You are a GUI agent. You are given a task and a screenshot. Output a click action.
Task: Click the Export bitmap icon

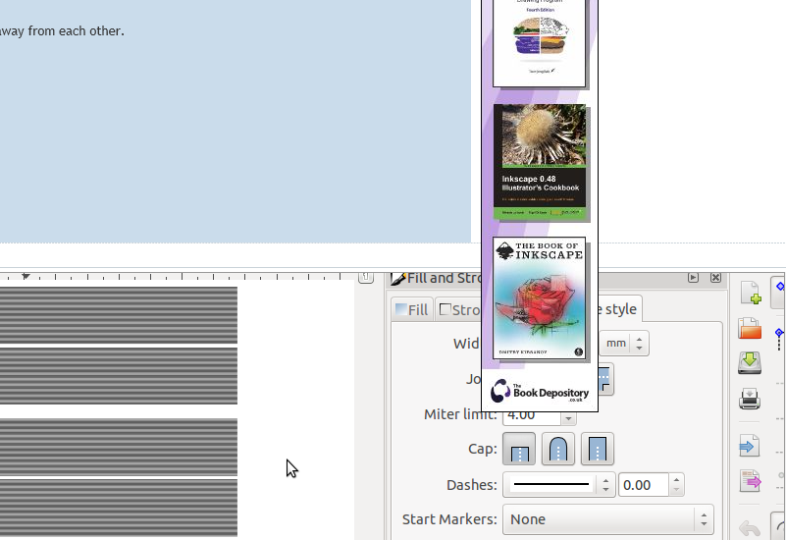pyautogui.click(x=751, y=481)
